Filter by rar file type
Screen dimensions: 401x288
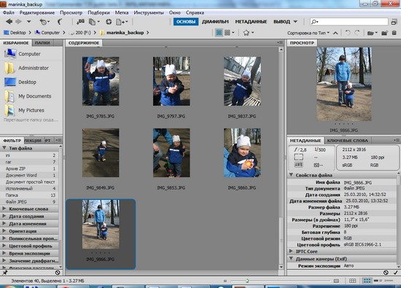click(30, 162)
